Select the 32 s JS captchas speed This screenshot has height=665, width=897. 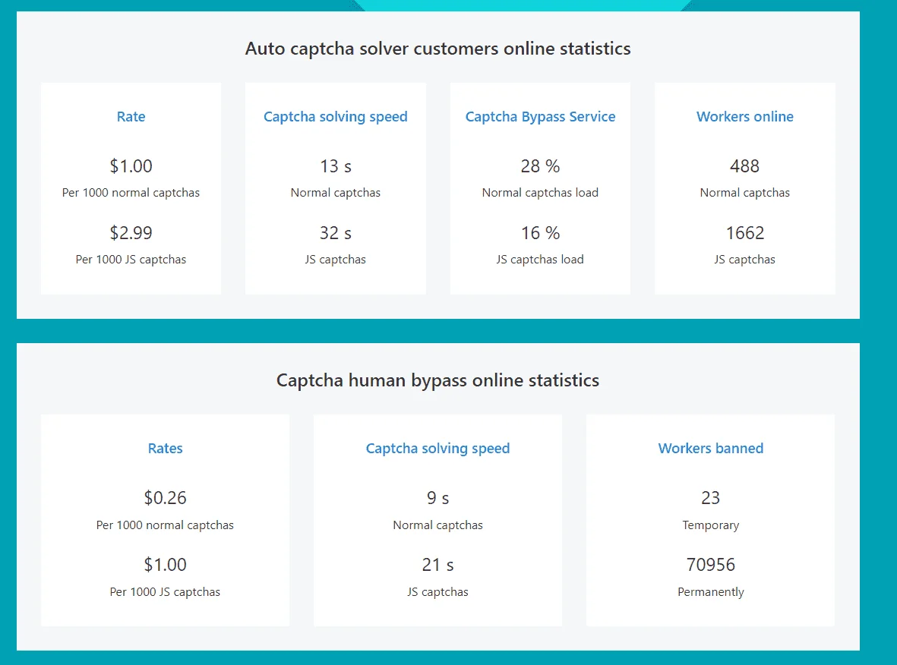(335, 233)
